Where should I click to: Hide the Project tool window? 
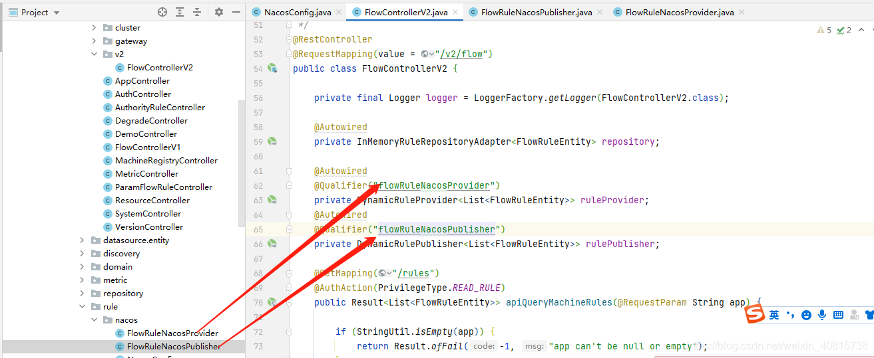[236, 12]
